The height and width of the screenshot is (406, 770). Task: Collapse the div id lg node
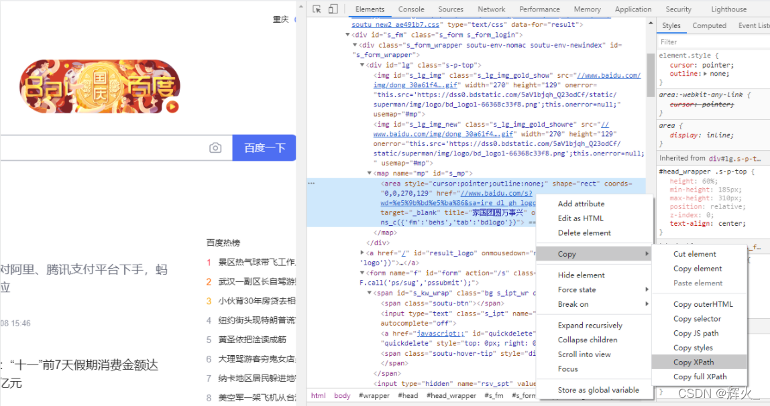pyautogui.click(x=362, y=65)
